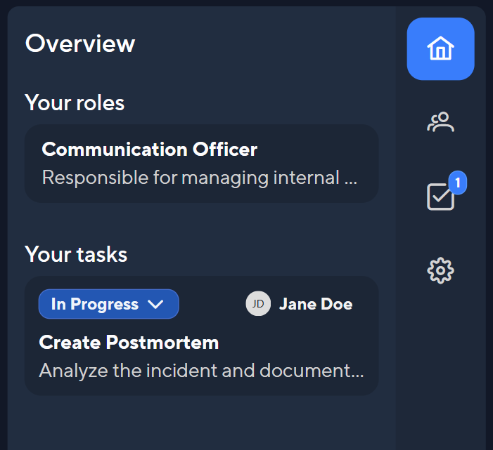This screenshot has width=493, height=450.
Task: Click the truncated postmortem description text
Action: point(202,371)
